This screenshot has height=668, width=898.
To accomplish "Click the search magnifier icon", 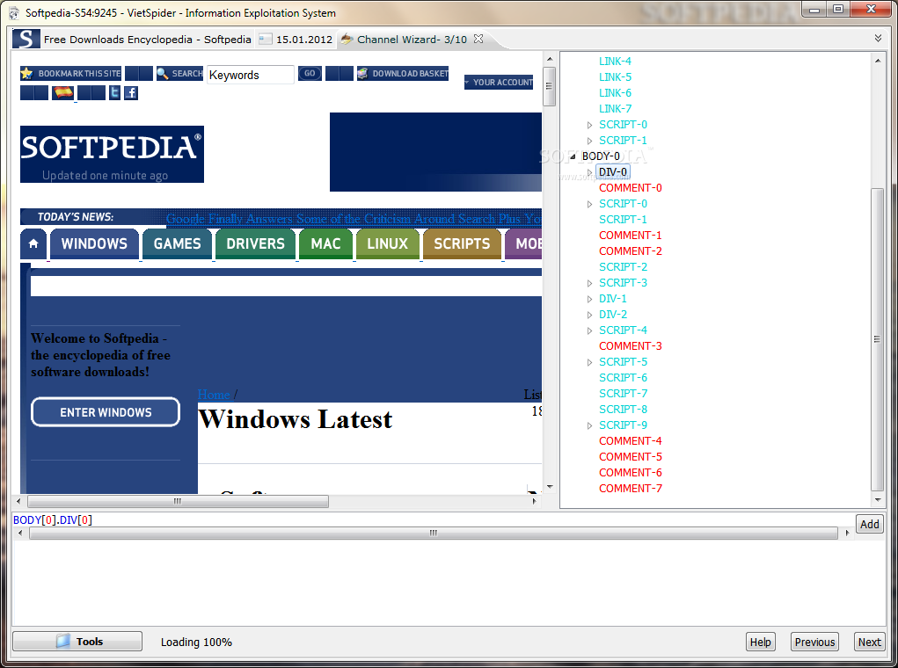I will tap(163, 73).
